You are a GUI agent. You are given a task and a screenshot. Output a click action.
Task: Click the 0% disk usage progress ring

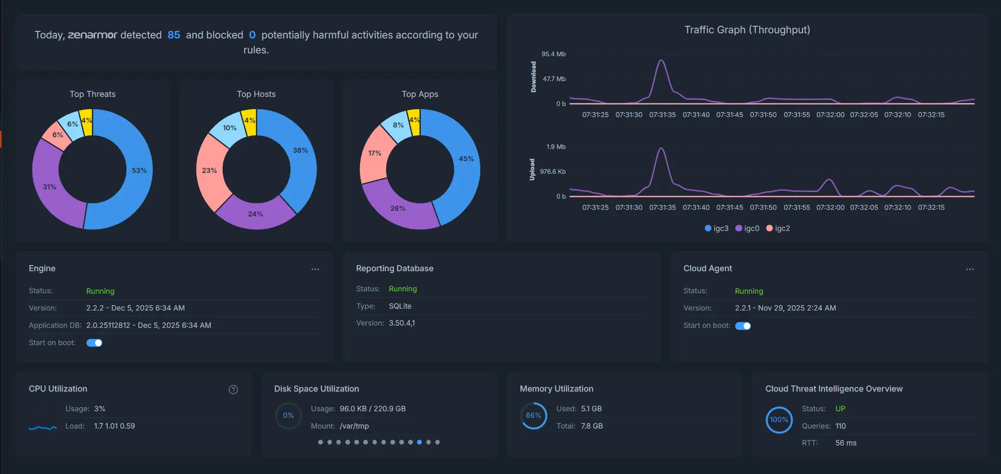pyautogui.click(x=288, y=415)
